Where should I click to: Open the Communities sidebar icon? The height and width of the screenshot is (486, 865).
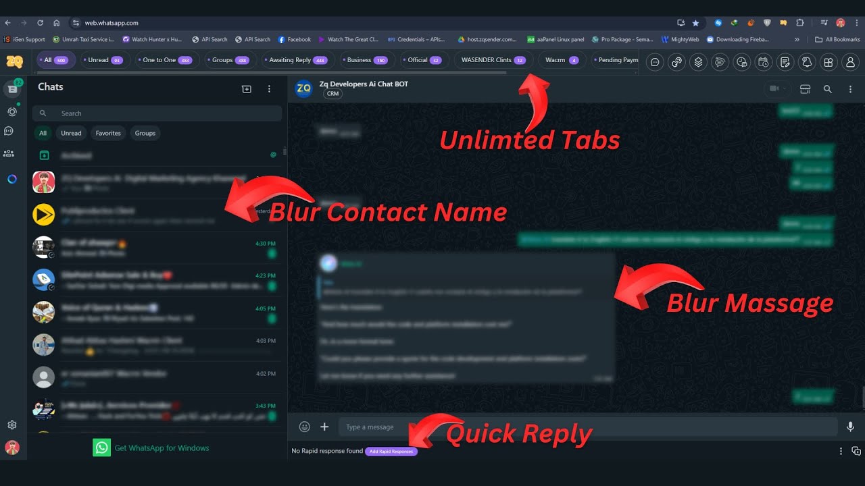click(9, 153)
